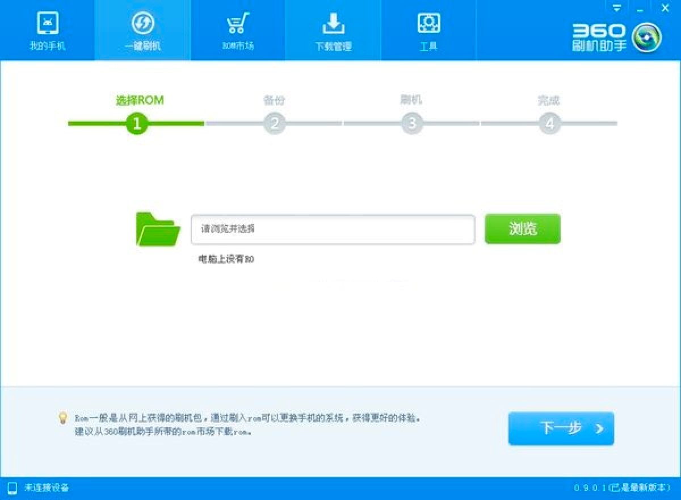Click step 4 完成 progress marker
This screenshot has width=681, height=500.
point(549,123)
